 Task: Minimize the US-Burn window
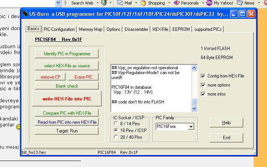234,14
